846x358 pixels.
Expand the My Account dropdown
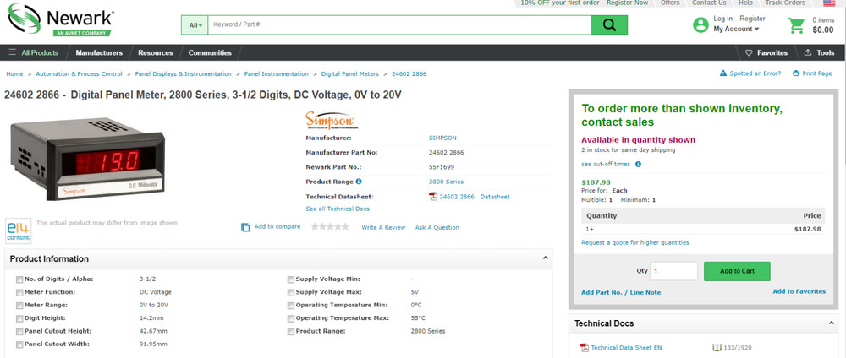point(736,30)
